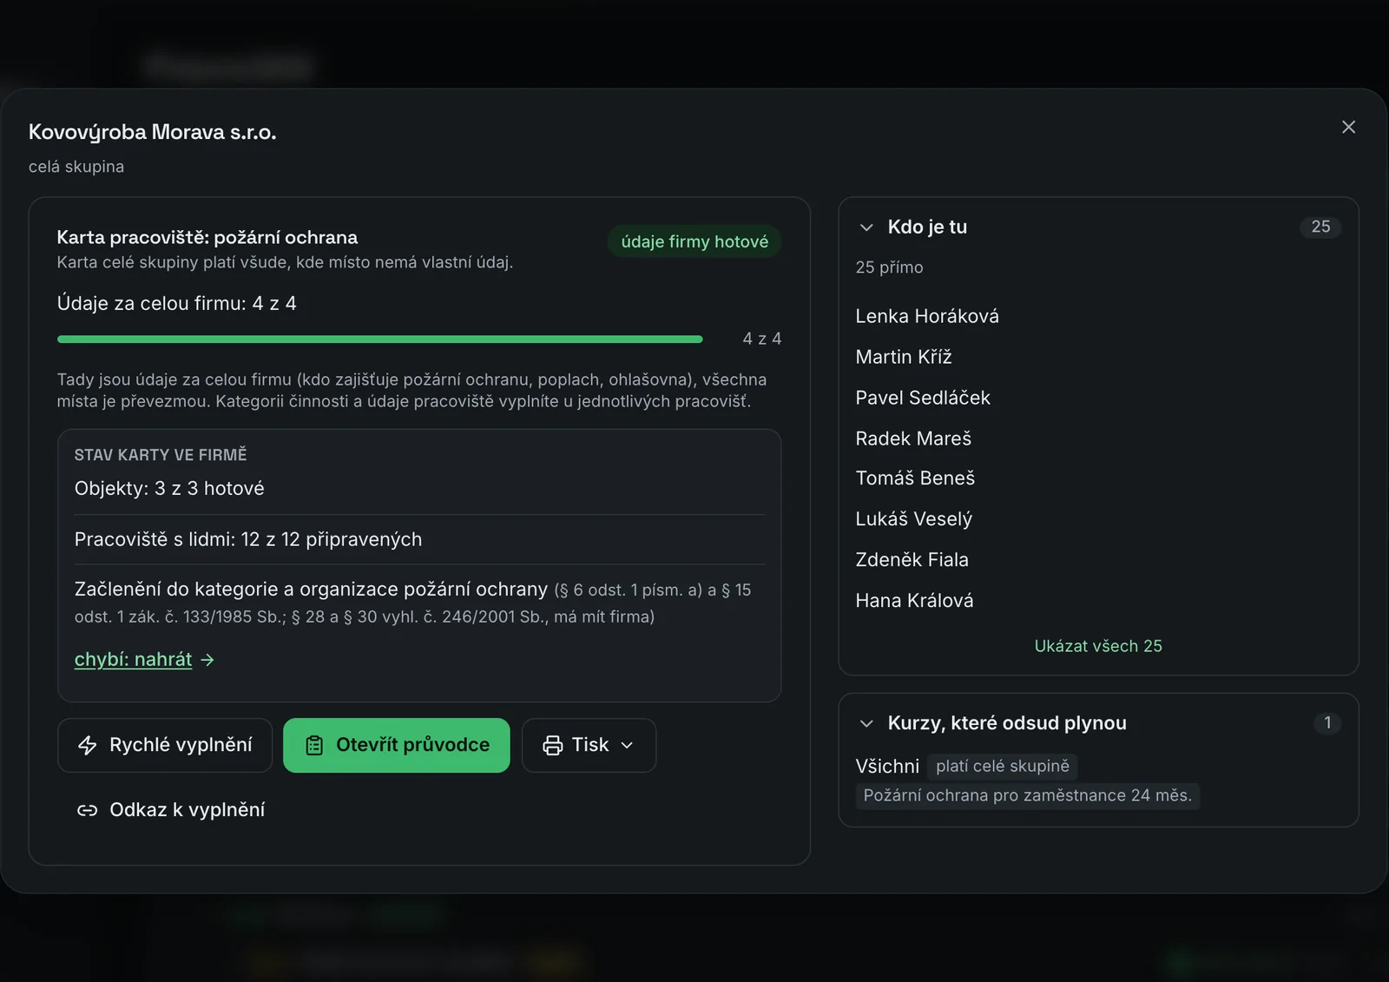Click the clipboard icon on Otevřít průvodce

click(x=314, y=745)
